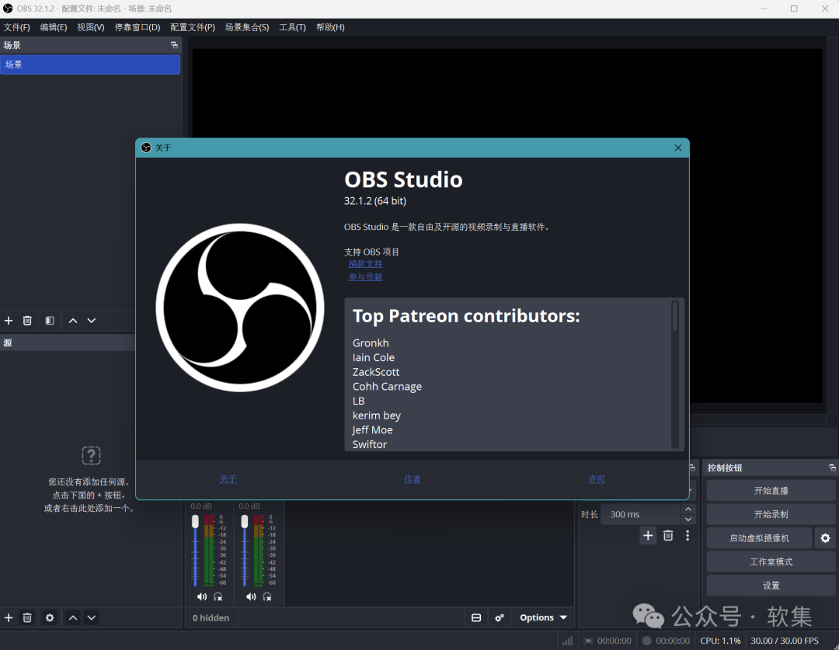Switch to the 作者 section in About dialog

pos(413,479)
